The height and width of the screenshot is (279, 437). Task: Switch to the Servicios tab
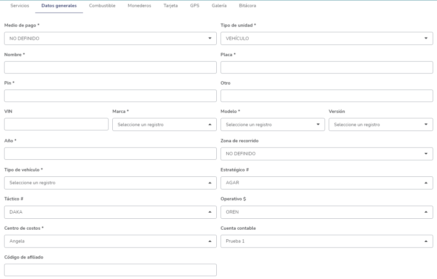20,6
